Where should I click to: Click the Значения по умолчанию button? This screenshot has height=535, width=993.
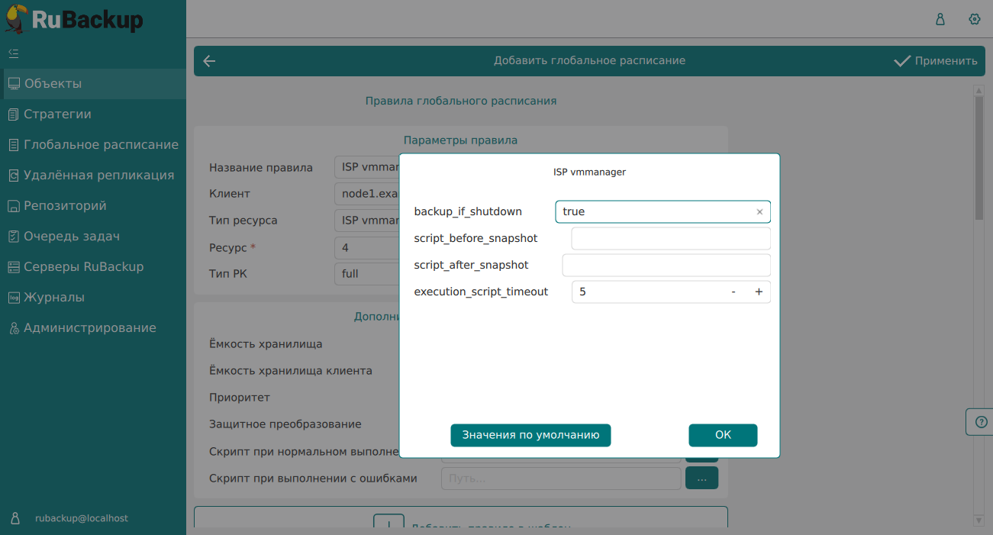[x=530, y=435]
